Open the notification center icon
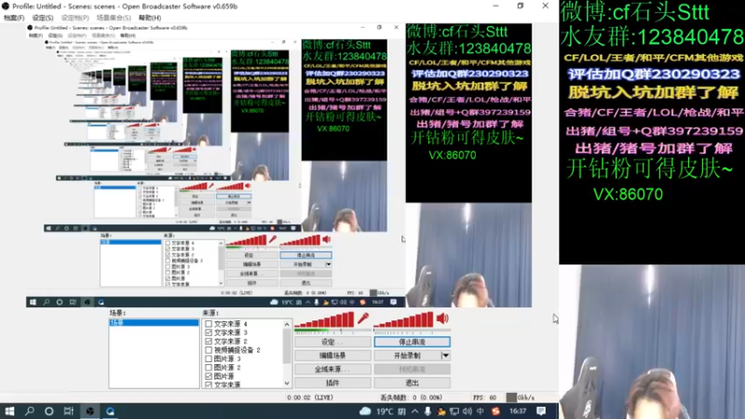Viewport: 745px width, 419px height. point(541,411)
